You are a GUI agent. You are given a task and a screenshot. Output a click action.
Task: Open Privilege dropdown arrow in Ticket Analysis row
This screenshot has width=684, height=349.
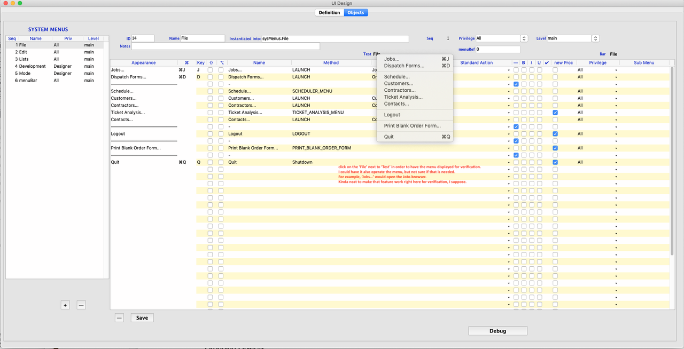[x=616, y=113]
